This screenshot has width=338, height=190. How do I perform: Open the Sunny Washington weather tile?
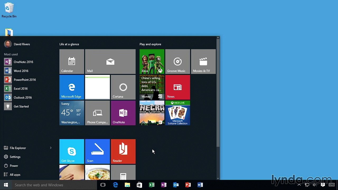(x=72, y=113)
